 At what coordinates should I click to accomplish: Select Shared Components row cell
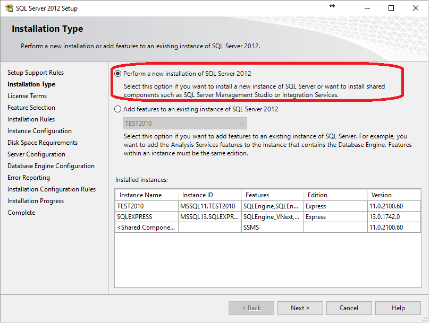pyautogui.click(x=147, y=227)
